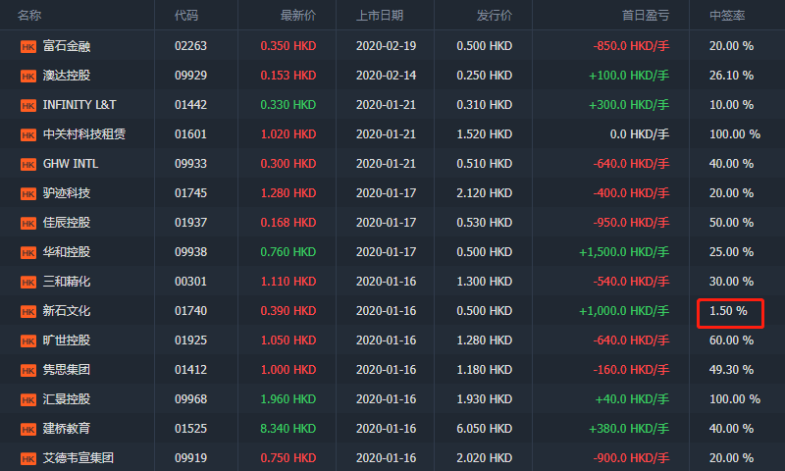Click the HK badge beside 三和精化

point(28,283)
